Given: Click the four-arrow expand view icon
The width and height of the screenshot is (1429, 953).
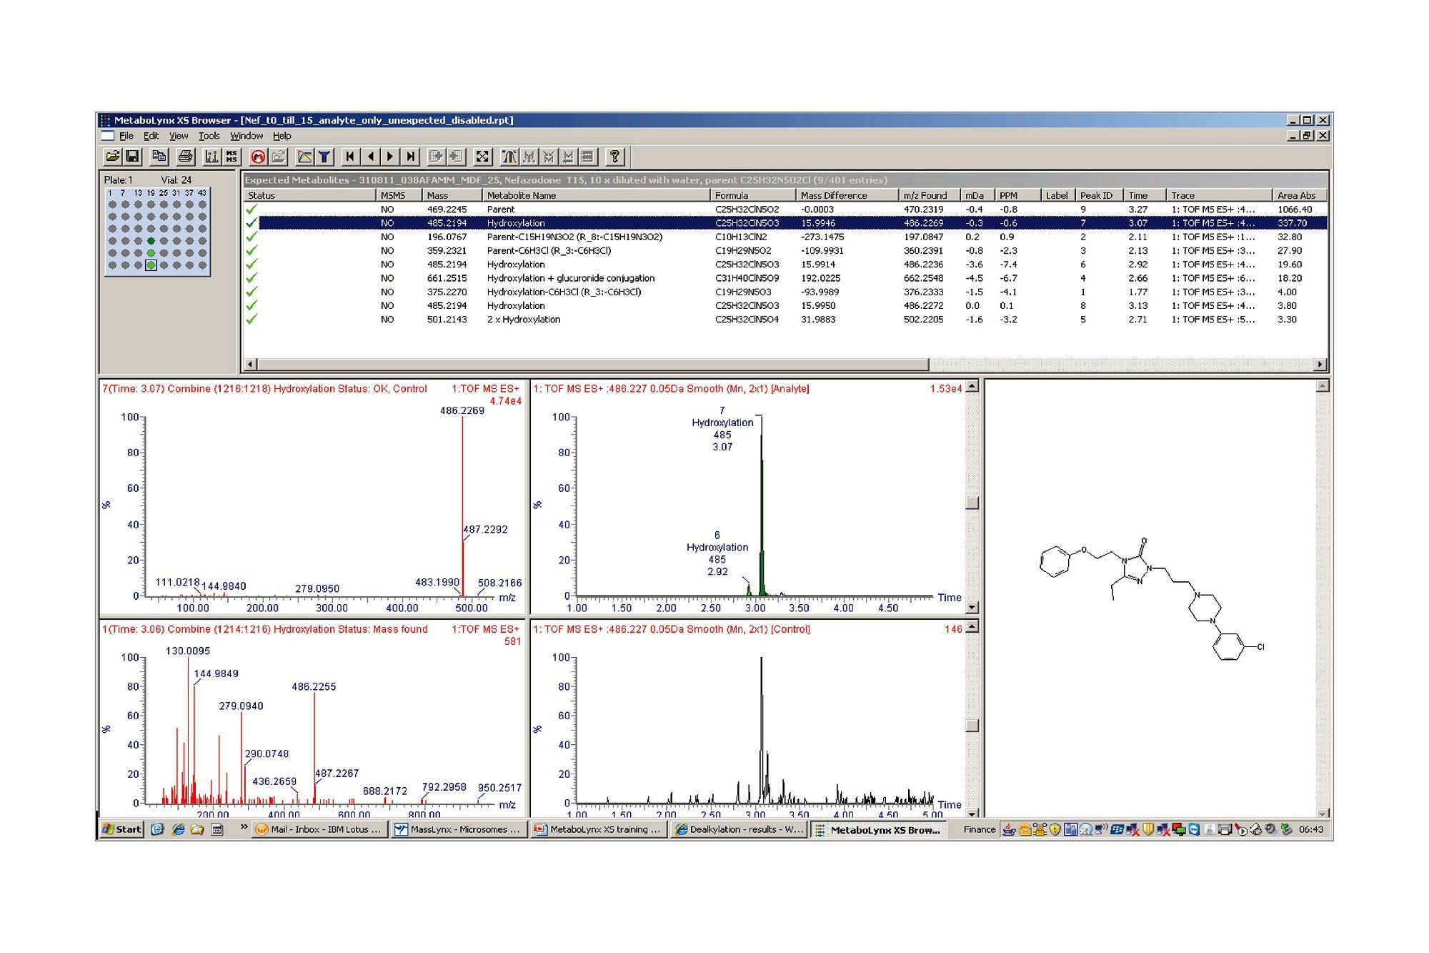Looking at the screenshot, I should click(482, 157).
